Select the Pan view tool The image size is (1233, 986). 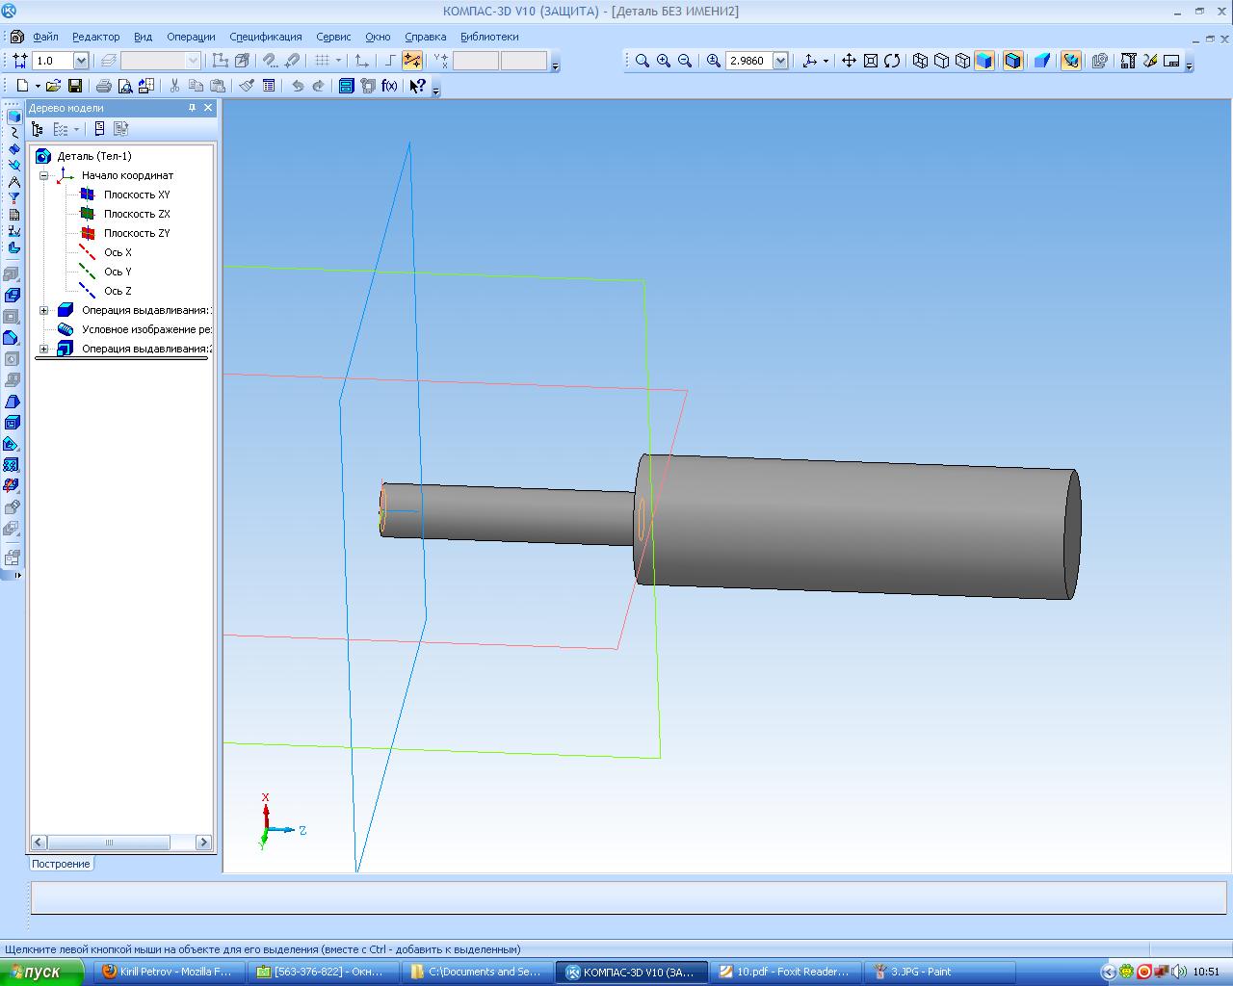pyautogui.click(x=849, y=61)
